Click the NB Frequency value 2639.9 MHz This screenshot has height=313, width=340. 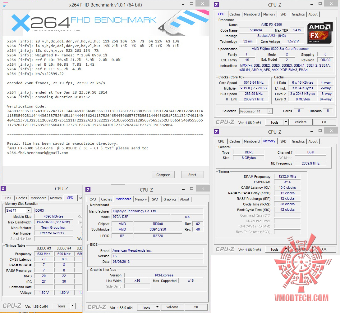[x=310, y=163]
